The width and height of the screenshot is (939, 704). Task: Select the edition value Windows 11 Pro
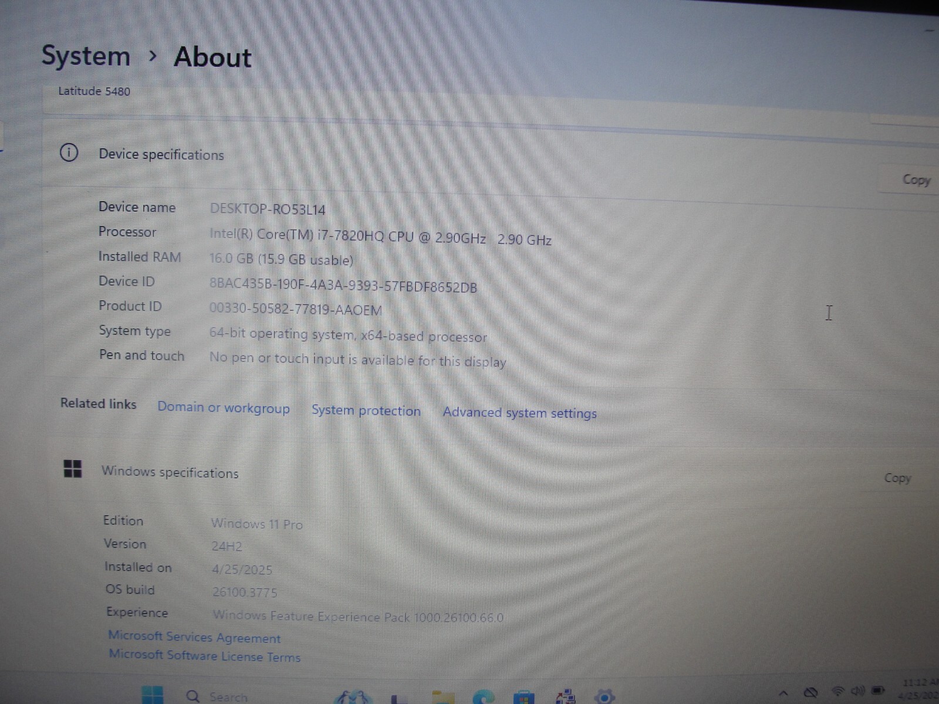tap(257, 524)
